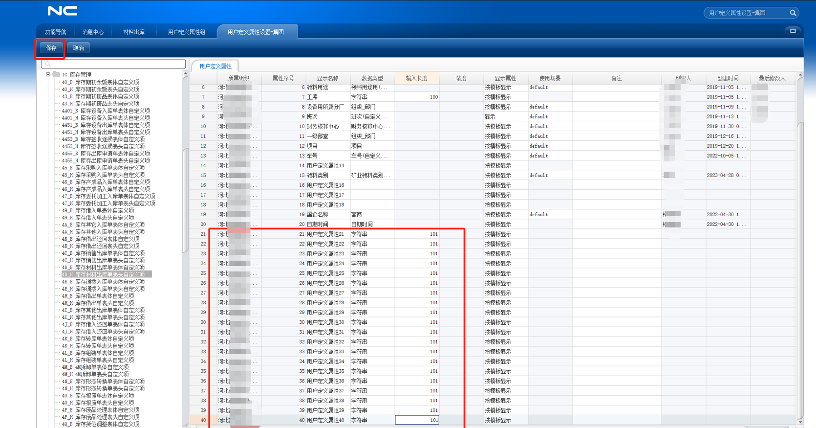Image resolution: width=816 pixels, height=428 pixels.
Task: Click the 使用场景 column header
Action: (x=550, y=78)
